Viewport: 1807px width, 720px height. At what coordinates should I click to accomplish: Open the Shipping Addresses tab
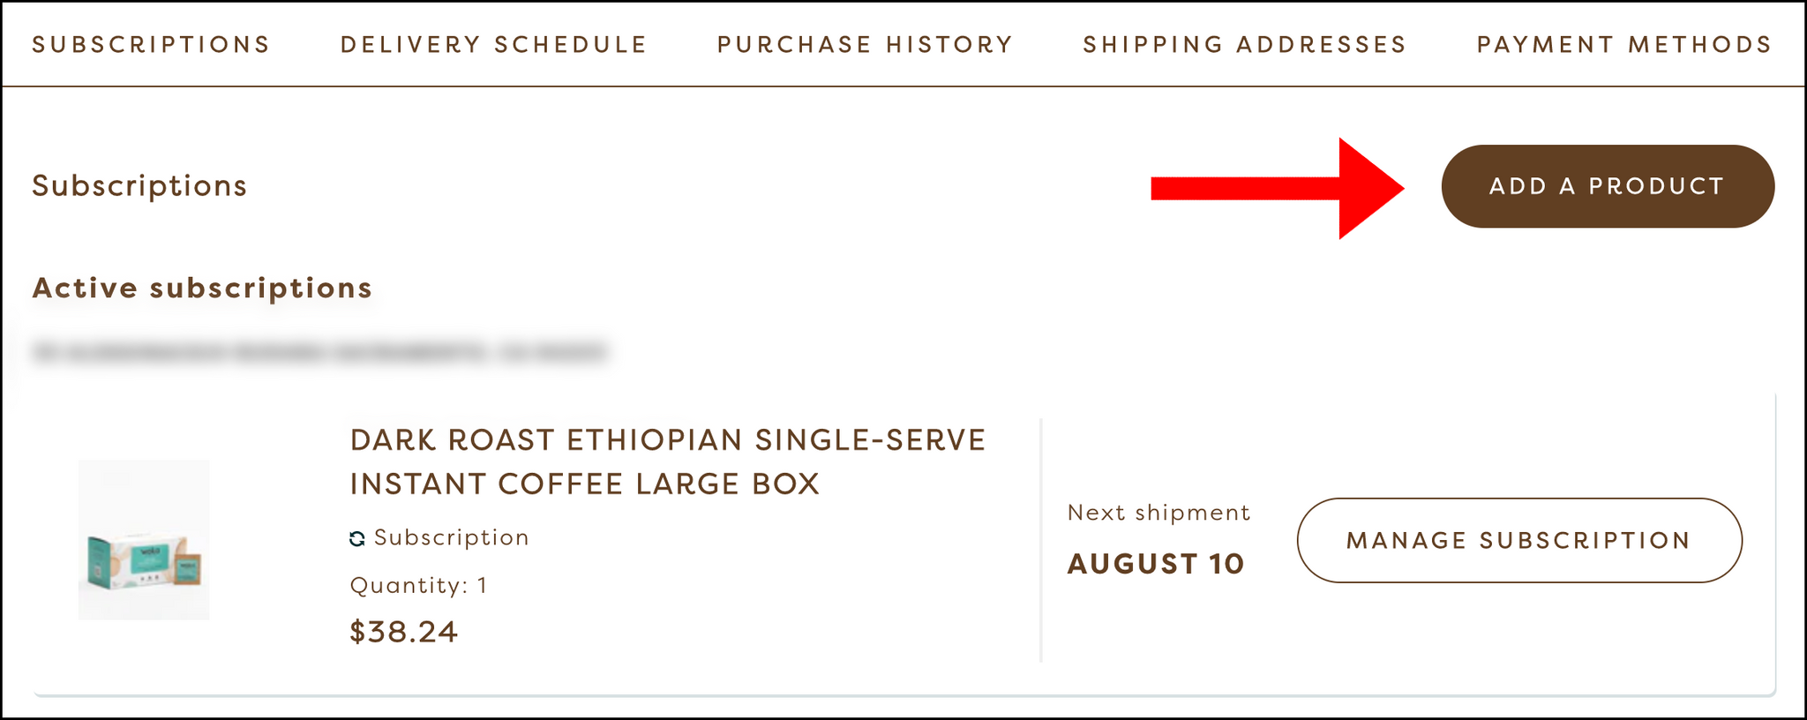click(1245, 44)
